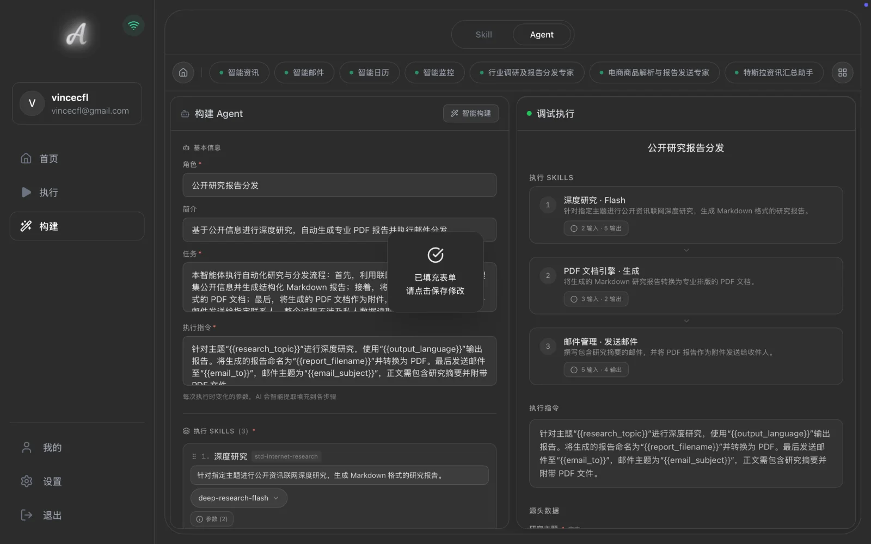Image resolution: width=871 pixels, height=544 pixels.
Task: Open the PDF 文档引擎 · 生成 skill card
Action: 686,286
